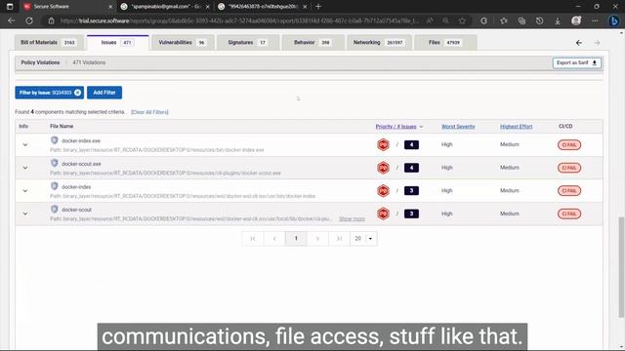Click the Add Filter button
The height and width of the screenshot is (351, 625).
[x=104, y=93]
